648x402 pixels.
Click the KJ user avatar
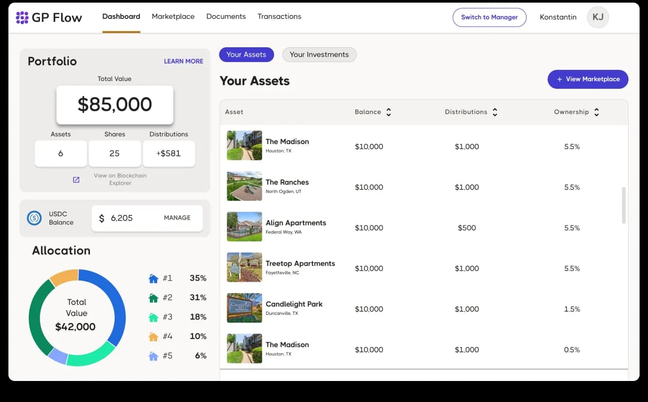click(x=598, y=17)
